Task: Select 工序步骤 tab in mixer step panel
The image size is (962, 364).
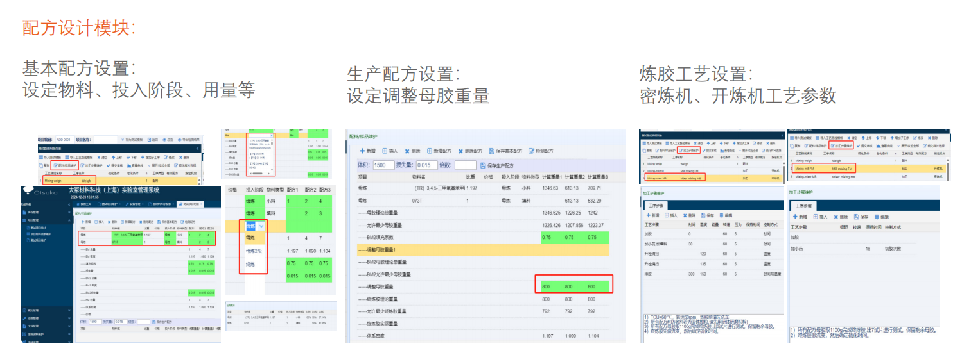Action: click(x=656, y=206)
